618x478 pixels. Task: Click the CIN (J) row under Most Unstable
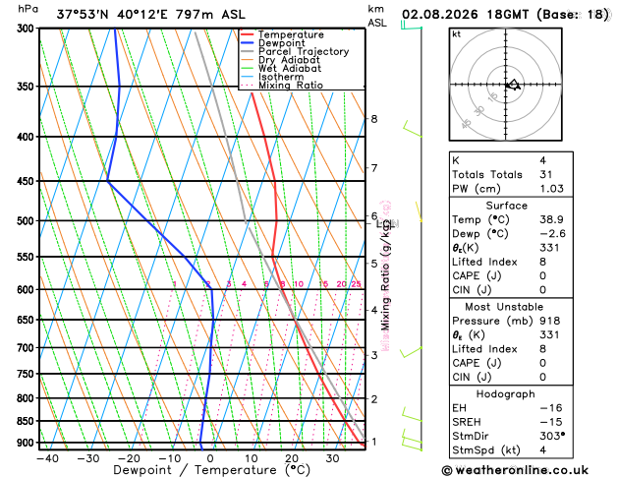click(511, 377)
